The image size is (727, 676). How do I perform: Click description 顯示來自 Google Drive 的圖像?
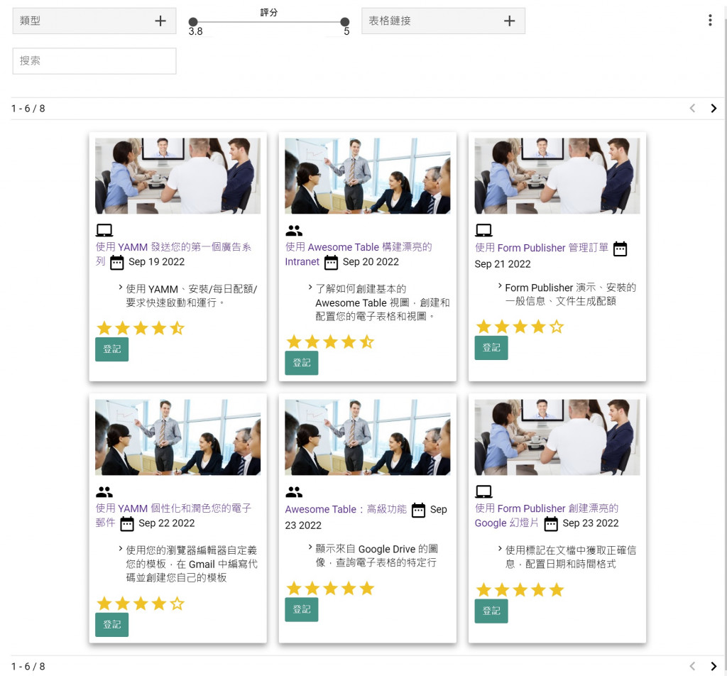tap(377, 555)
